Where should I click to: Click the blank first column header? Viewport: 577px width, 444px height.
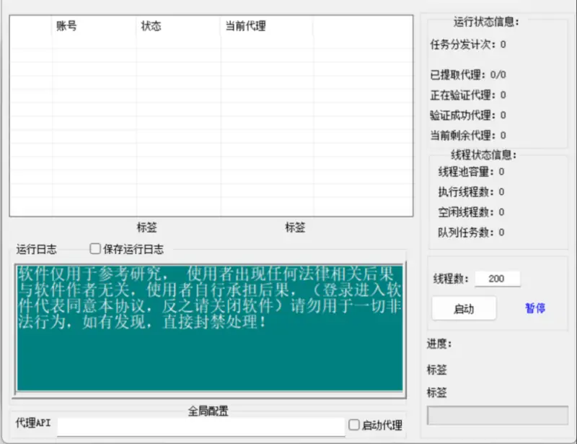(x=31, y=27)
